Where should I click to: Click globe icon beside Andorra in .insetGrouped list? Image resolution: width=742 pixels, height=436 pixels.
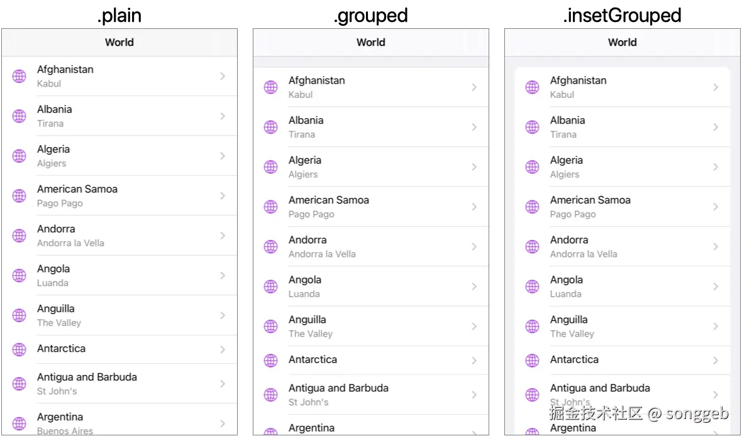tap(533, 247)
